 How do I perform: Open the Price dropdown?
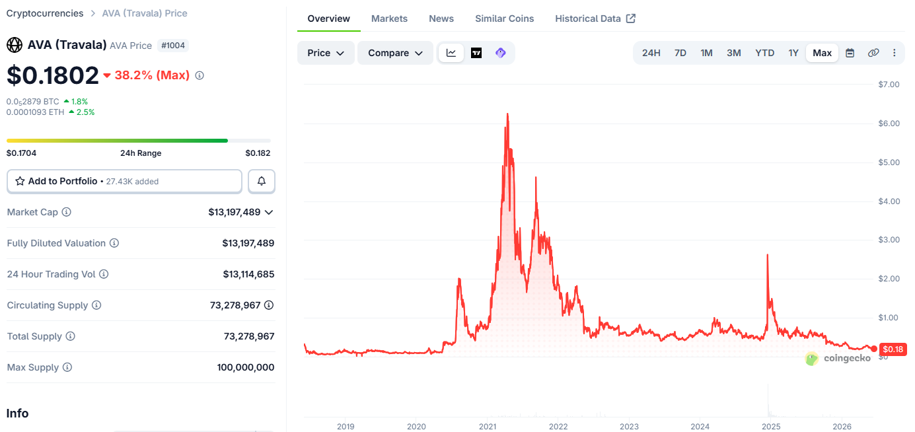click(x=326, y=53)
